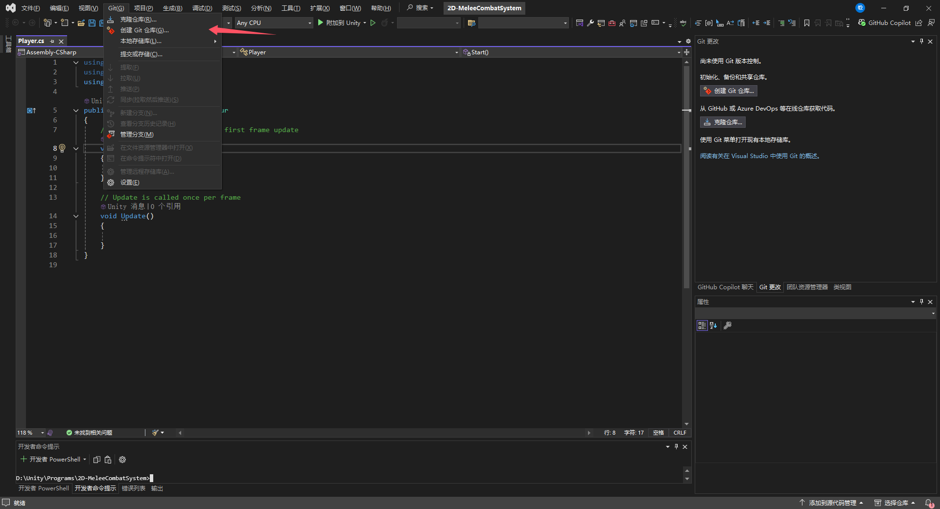
Task: Click the lightbulb quick actions icon
Action: pos(62,148)
